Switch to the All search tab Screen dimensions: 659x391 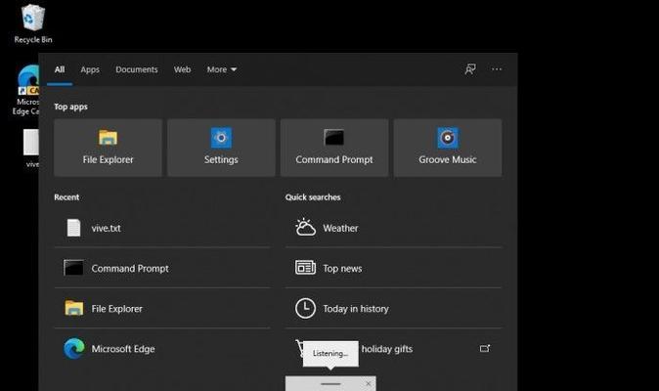[60, 69]
